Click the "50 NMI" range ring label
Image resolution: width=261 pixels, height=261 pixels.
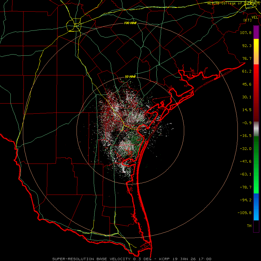130,77
